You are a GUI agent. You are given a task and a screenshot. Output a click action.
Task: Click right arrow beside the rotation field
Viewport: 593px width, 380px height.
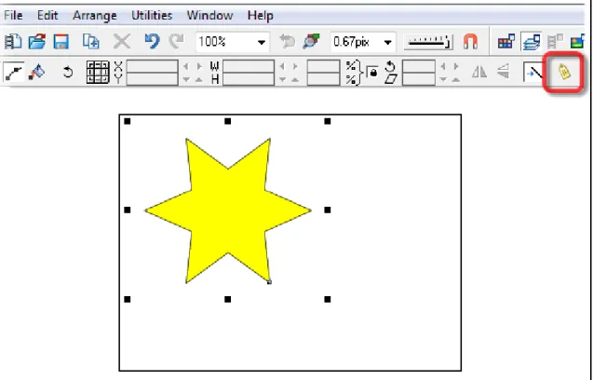(456, 67)
